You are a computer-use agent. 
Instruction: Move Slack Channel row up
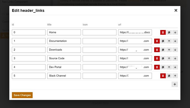tap(175, 76)
